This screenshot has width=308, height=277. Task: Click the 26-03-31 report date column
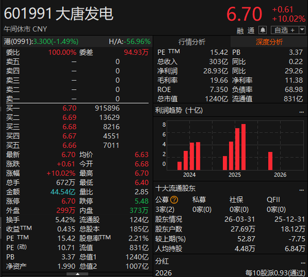pos(240,219)
